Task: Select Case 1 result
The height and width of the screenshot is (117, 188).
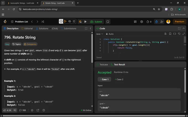Action: coord(104,79)
